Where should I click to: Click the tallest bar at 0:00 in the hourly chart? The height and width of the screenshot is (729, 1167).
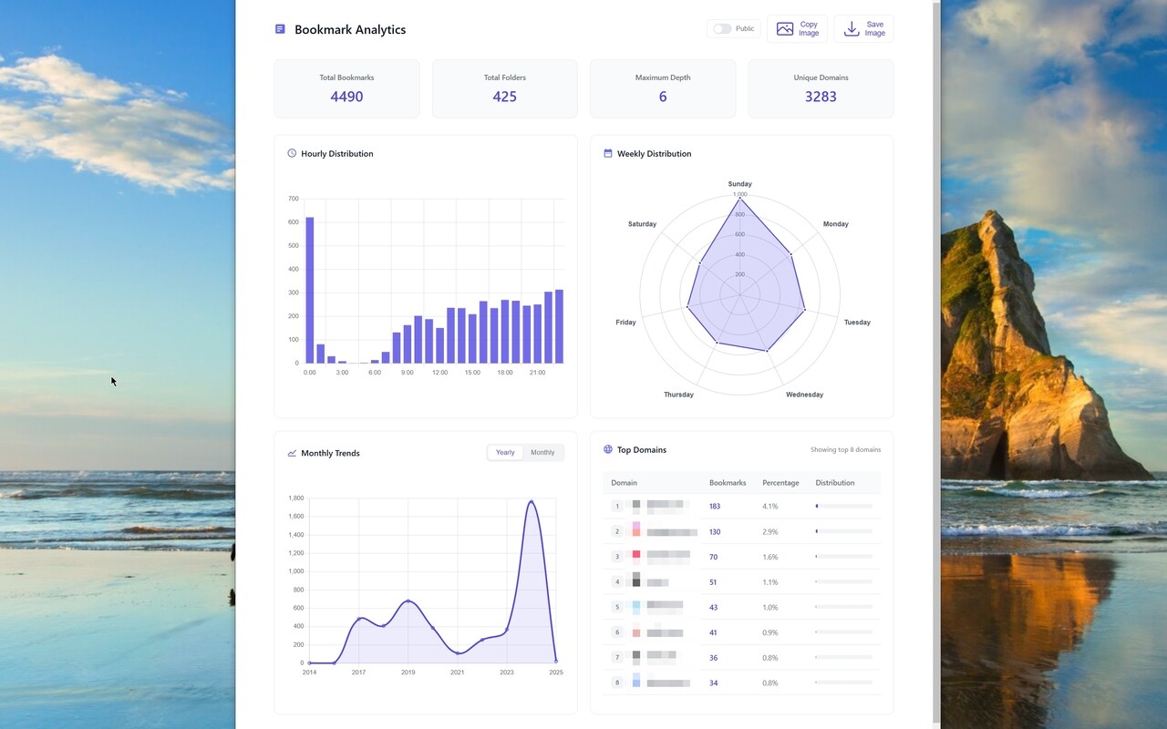point(309,290)
